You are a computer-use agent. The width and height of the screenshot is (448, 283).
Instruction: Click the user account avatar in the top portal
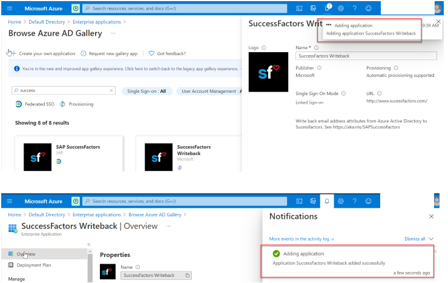click(x=438, y=8)
